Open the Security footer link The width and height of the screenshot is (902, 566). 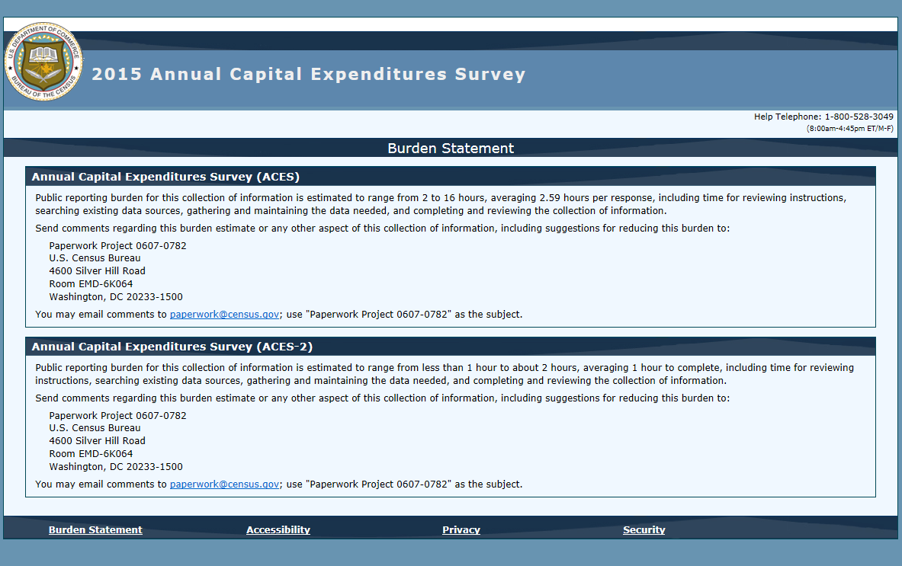pos(644,529)
